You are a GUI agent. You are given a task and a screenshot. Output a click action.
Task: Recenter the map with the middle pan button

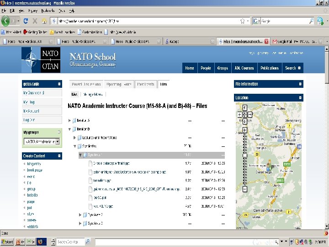[244, 115]
